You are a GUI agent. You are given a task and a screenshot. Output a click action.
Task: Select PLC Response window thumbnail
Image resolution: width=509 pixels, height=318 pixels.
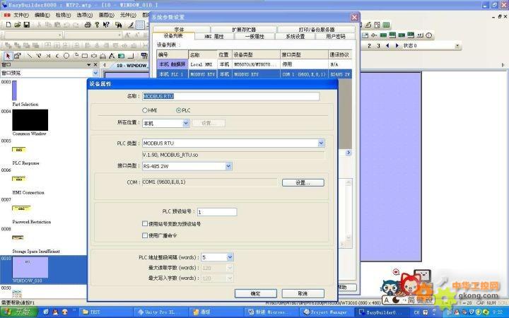tap(19, 150)
